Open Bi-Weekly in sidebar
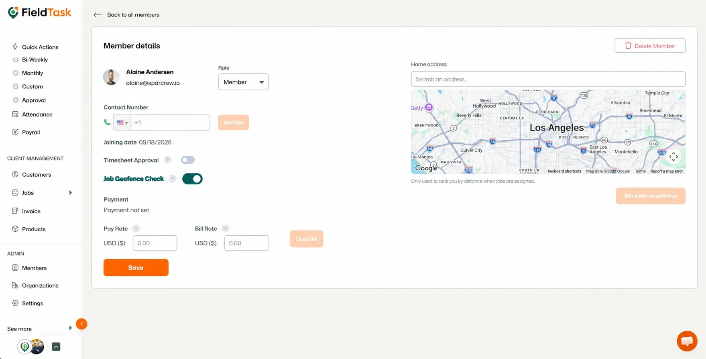This screenshot has width=706, height=359. (x=35, y=59)
